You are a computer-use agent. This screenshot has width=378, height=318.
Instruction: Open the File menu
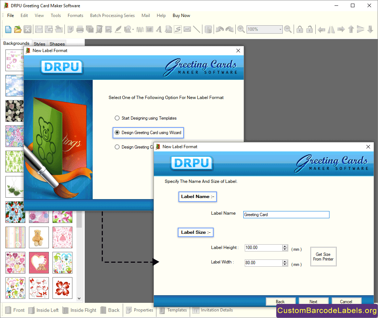tap(10, 16)
